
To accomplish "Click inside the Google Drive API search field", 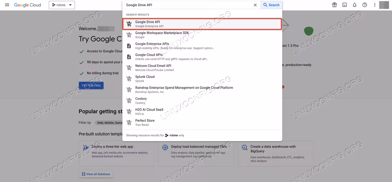I will coord(188,5).
